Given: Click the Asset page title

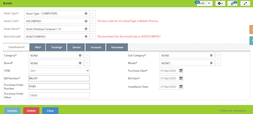Looking at the screenshot, I should (7, 3).
